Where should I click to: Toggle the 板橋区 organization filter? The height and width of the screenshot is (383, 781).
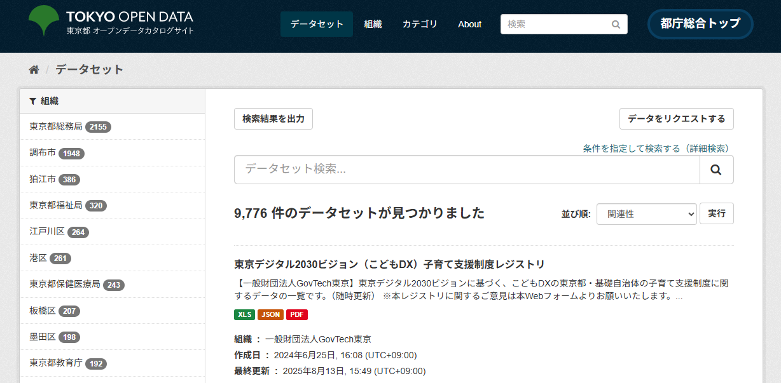41,311
